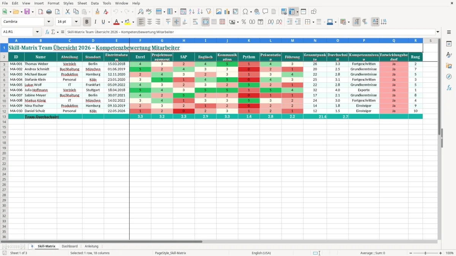456x256 pixels.
Task: Toggle Center Vertically alignment
Action: click(x=176, y=22)
